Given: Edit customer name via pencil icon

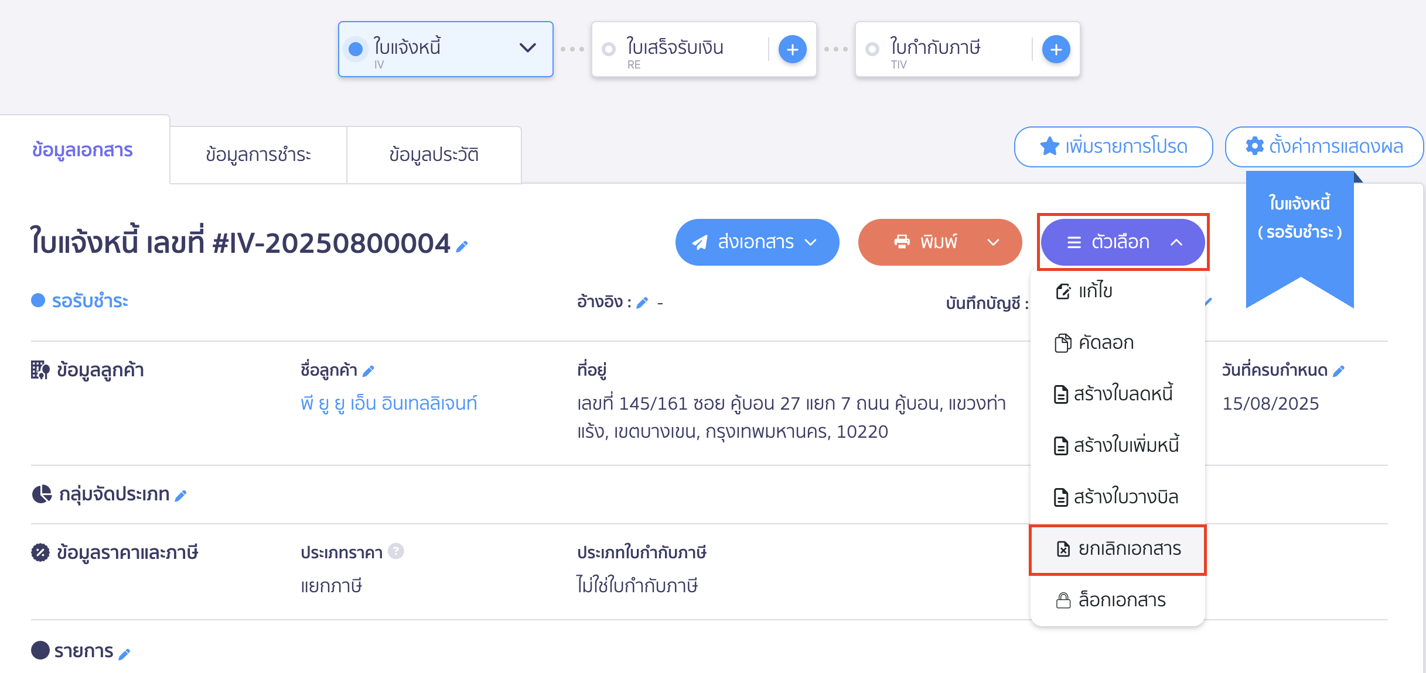Looking at the screenshot, I should tap(368, 371).
